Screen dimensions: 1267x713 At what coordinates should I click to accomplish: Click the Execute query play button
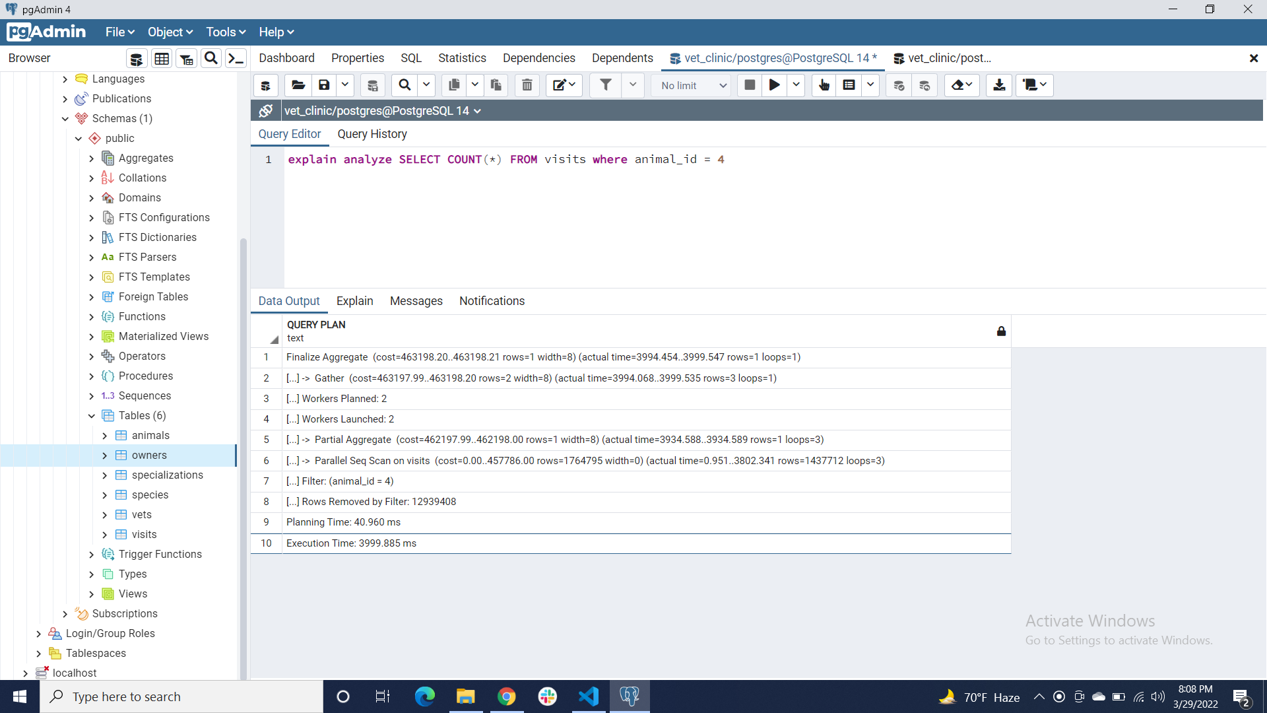775,85
